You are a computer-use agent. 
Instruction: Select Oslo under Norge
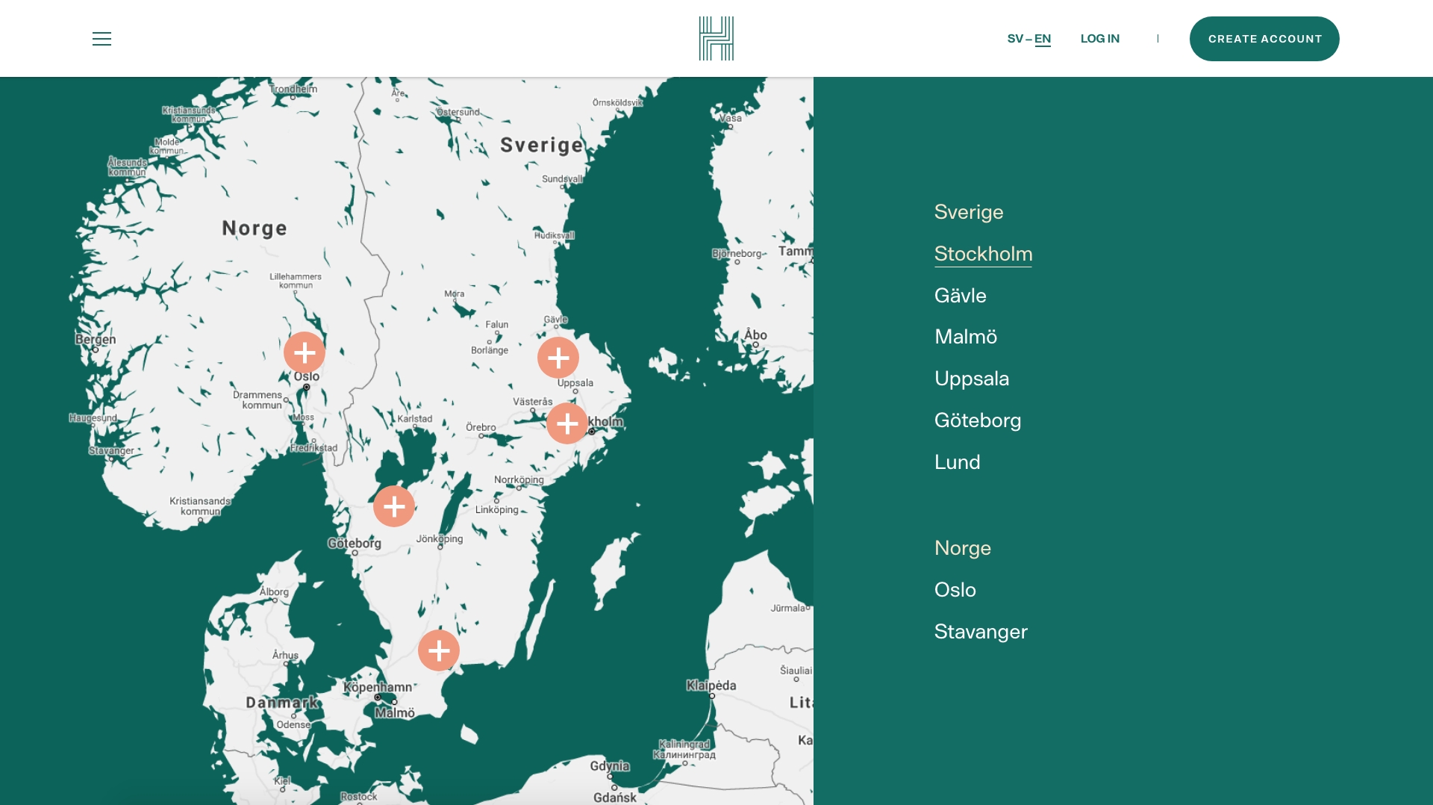coord(955,590)
